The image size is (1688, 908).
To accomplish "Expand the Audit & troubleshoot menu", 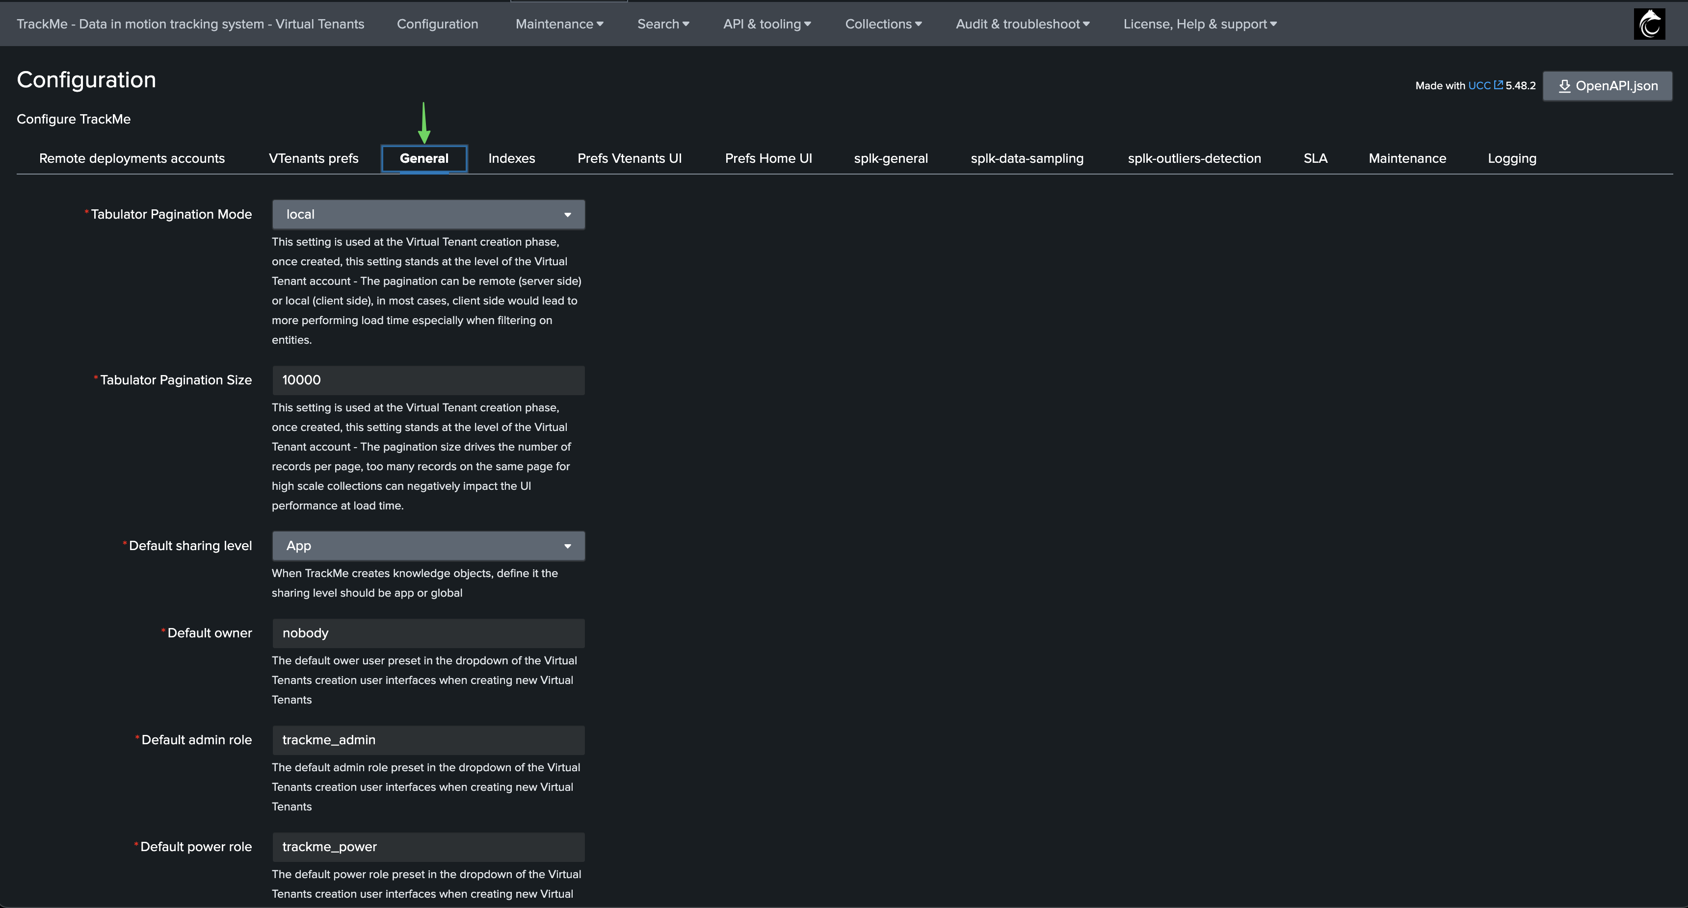I will point(1022,24).
